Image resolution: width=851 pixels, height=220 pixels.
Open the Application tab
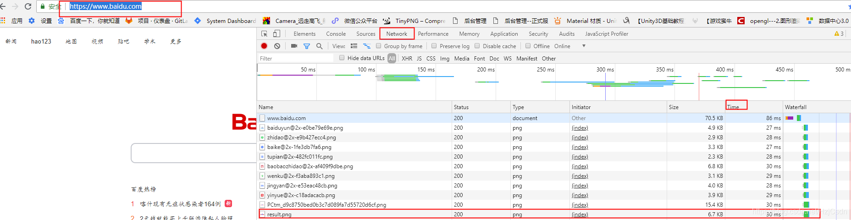tap(504, 33)
